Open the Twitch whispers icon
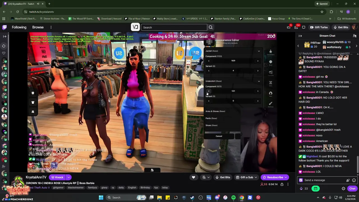This screenshot has width=359, height=202. tap(304, 27)
